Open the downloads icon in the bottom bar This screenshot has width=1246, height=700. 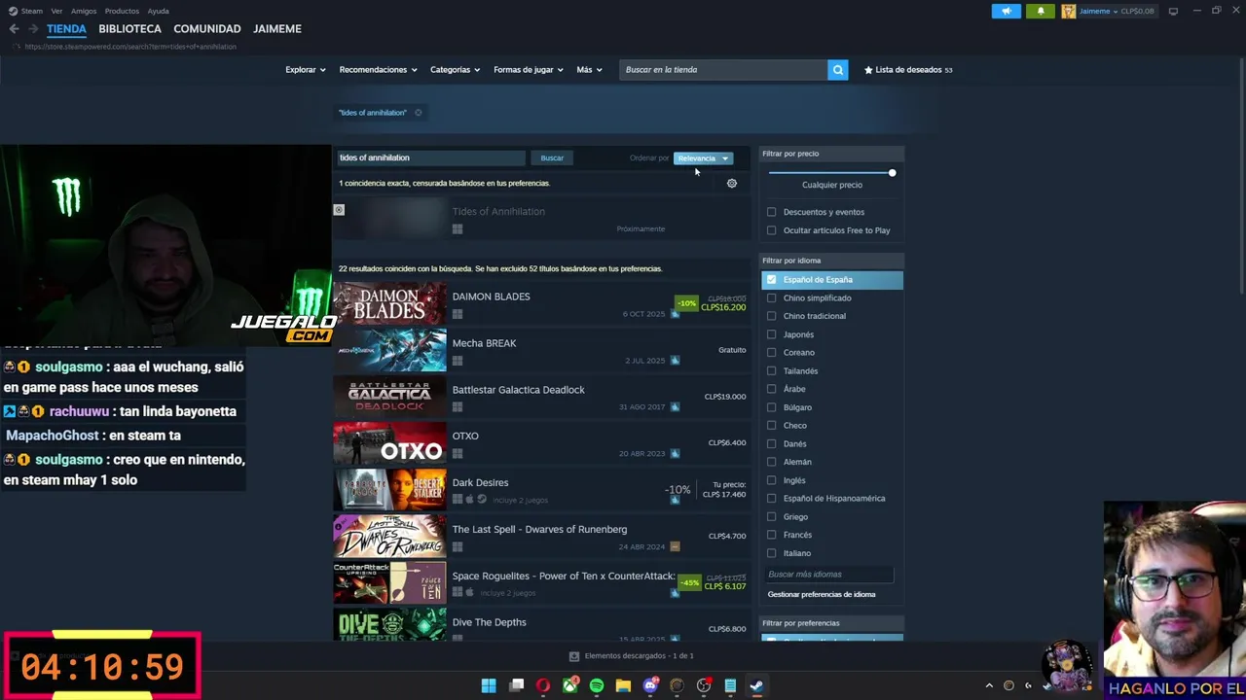(x=574, y=656)
